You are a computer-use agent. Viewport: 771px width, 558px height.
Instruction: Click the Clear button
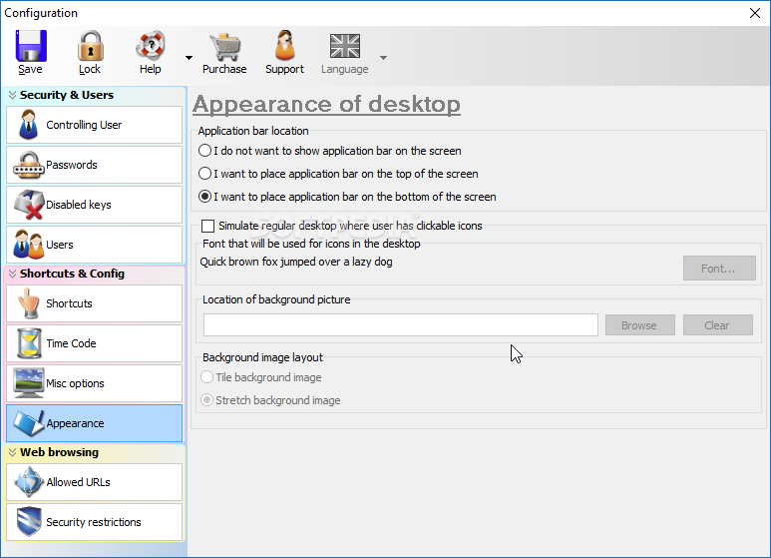pos(718,325)
